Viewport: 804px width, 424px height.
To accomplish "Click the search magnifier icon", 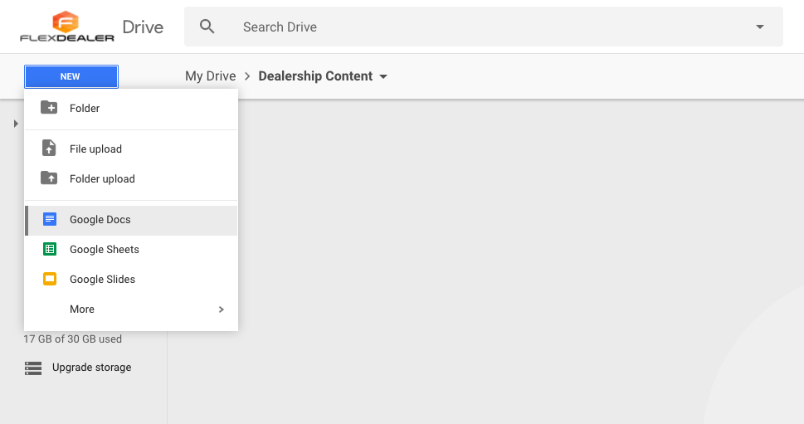I will 207,27.
